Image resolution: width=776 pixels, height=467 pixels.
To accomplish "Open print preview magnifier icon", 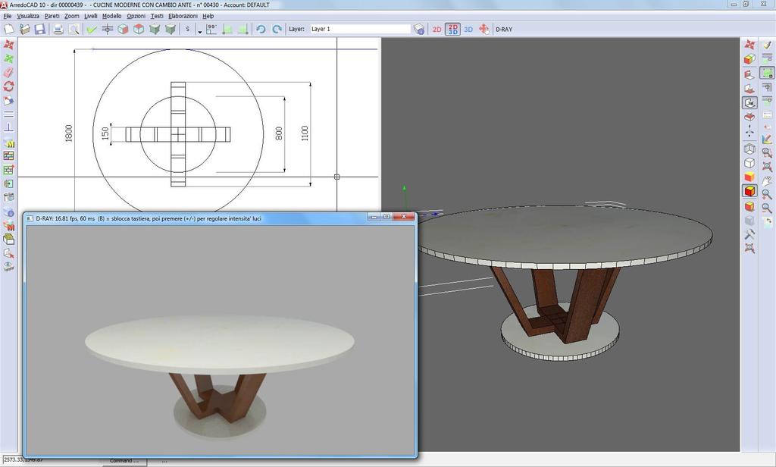I will (74, 30).
